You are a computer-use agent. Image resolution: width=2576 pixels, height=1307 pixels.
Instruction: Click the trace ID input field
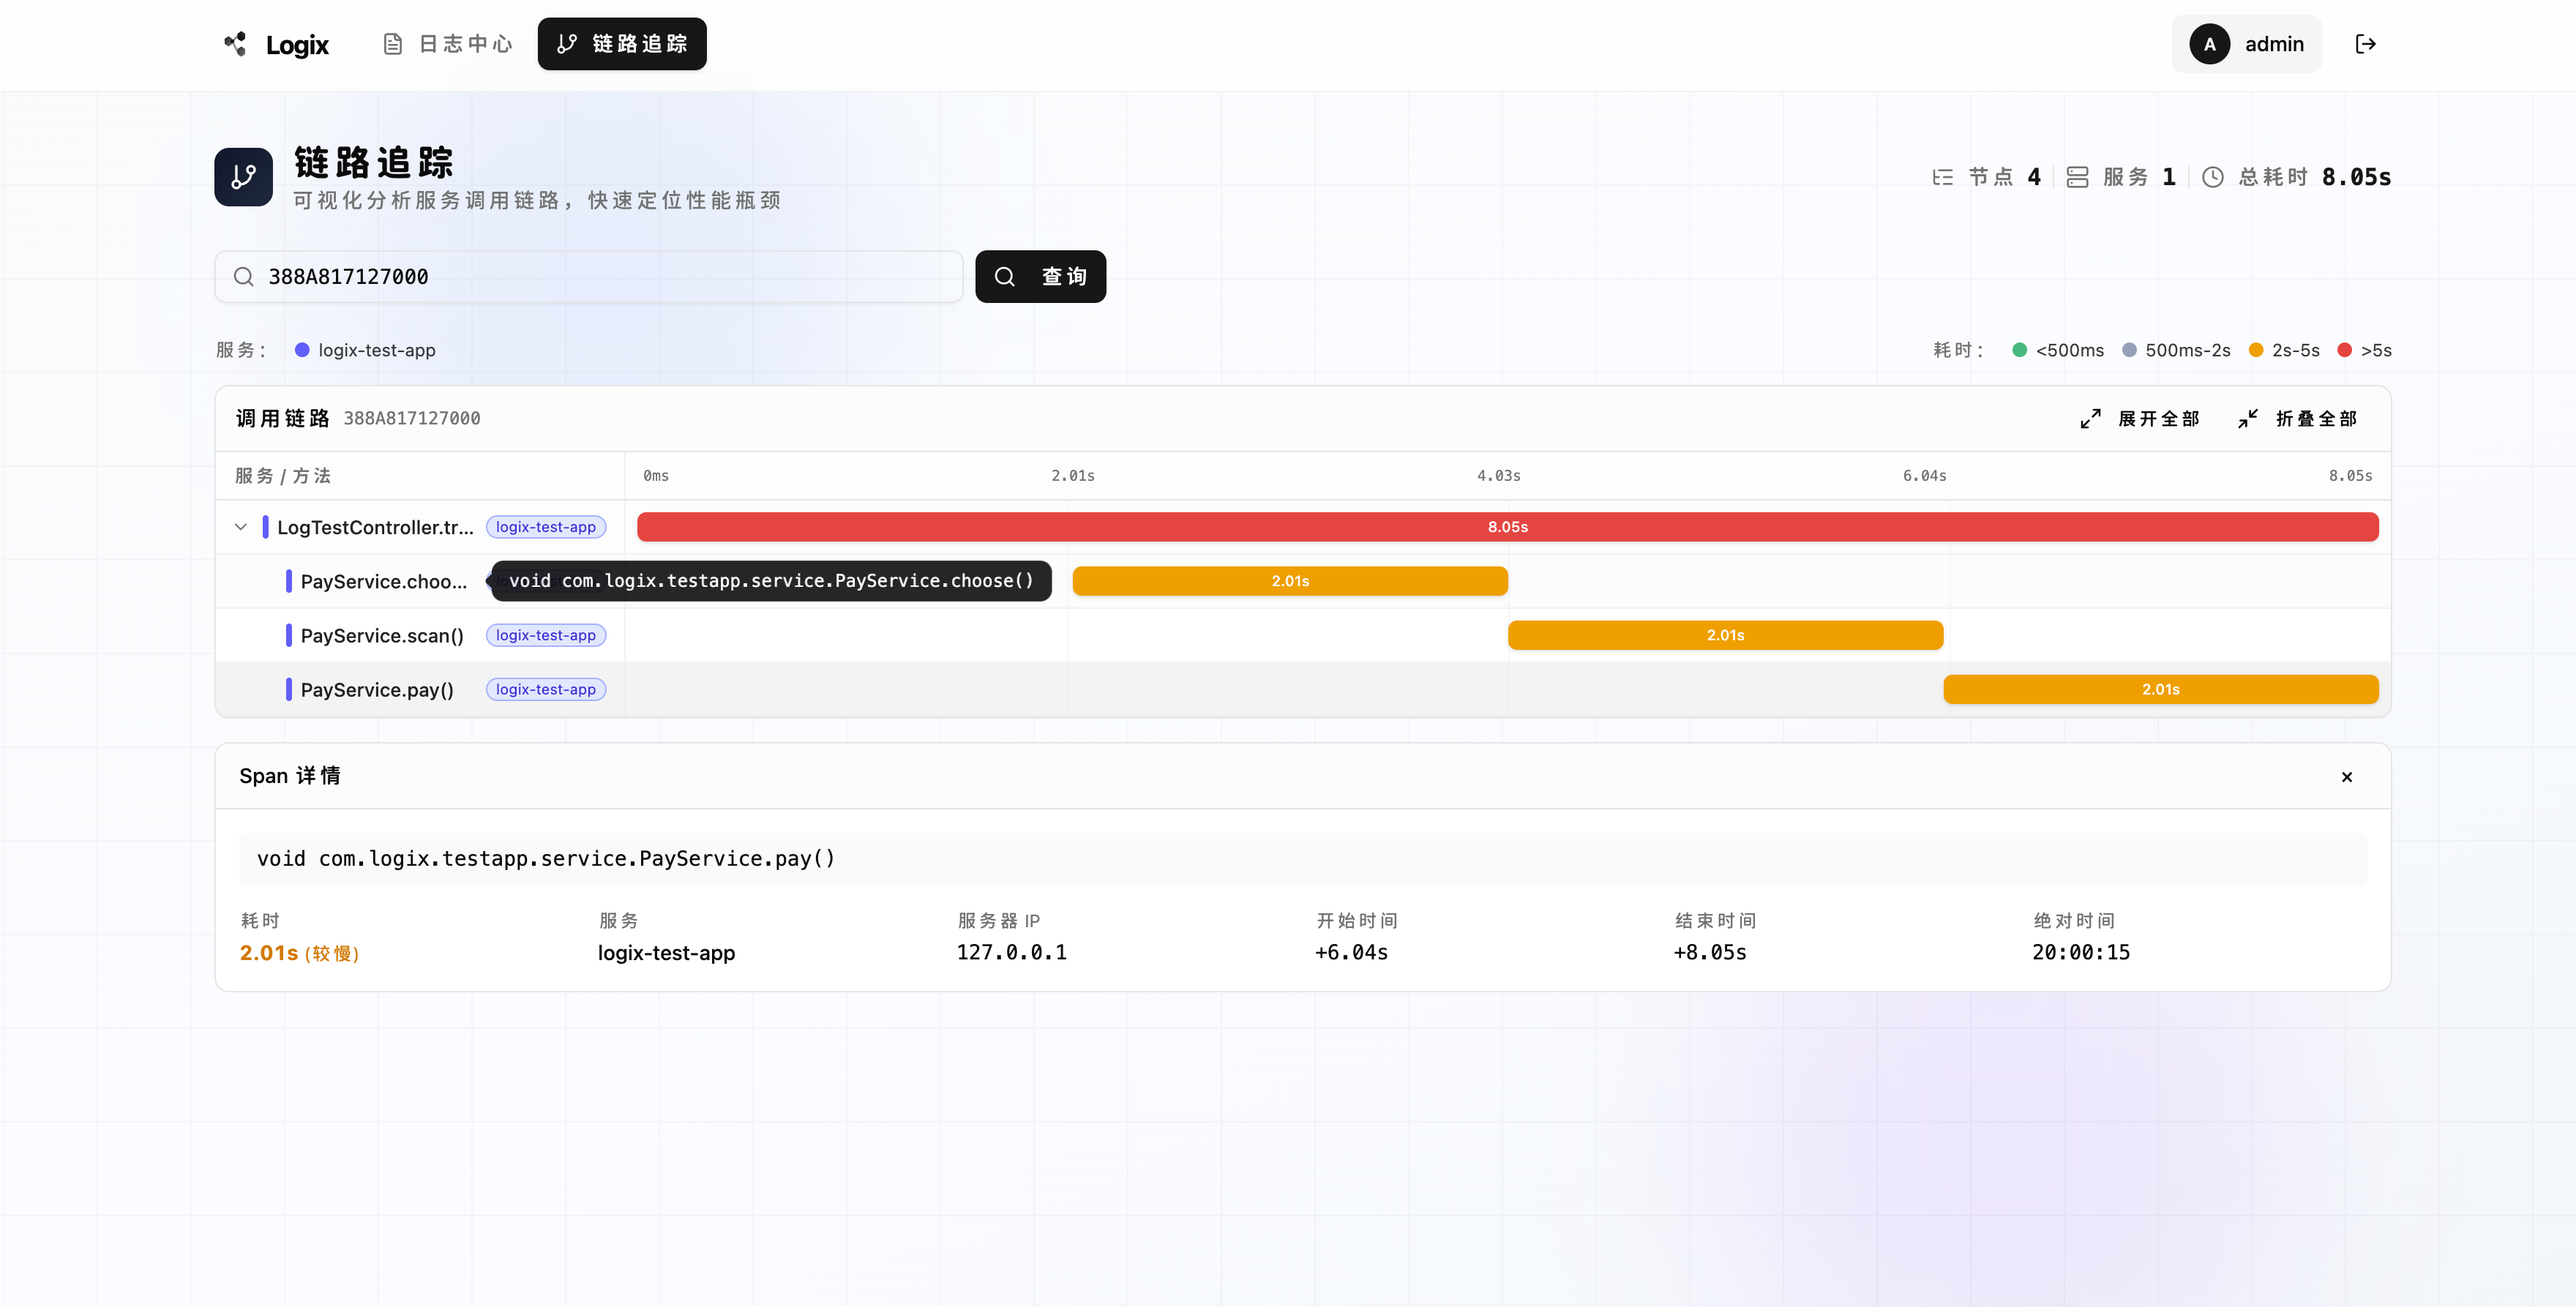point(600,277)
